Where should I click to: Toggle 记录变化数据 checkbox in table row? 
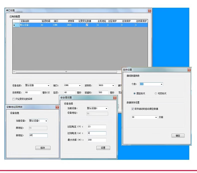click(x=87, y=25)
